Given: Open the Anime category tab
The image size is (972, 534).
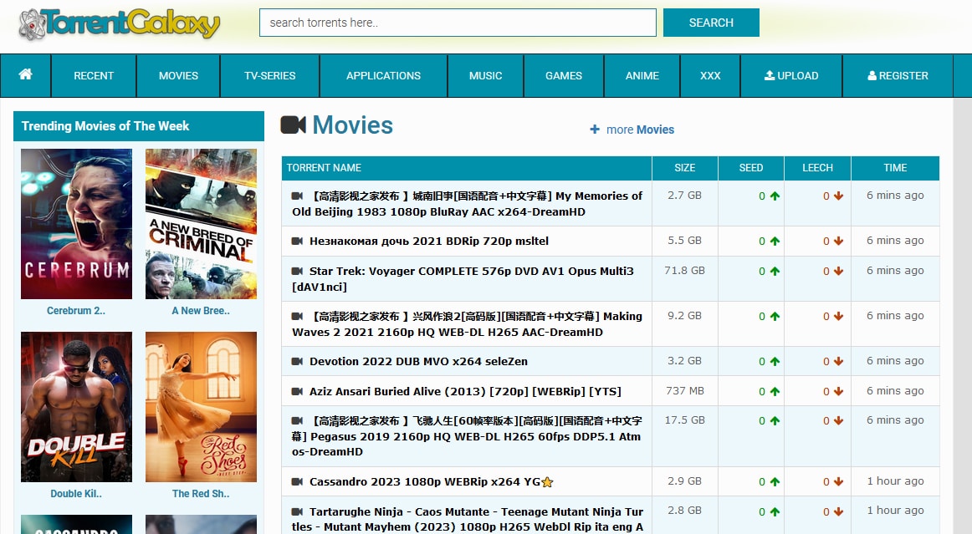Looking at the screenshot, I should 642,75.
